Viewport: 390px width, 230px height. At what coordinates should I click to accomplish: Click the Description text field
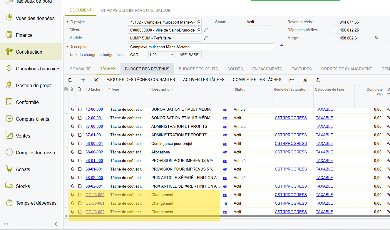pos(201,47)
